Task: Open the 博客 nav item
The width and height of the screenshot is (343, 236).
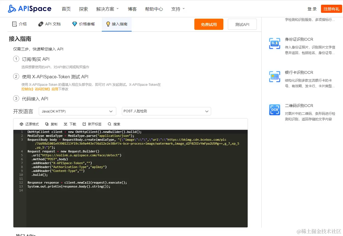Action: pyautogui.click(x=132, y=9)
